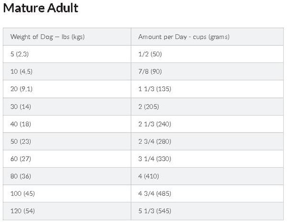Click the 1/2 (50) amount cell
The image size is (287, 224).
[150, 54]
